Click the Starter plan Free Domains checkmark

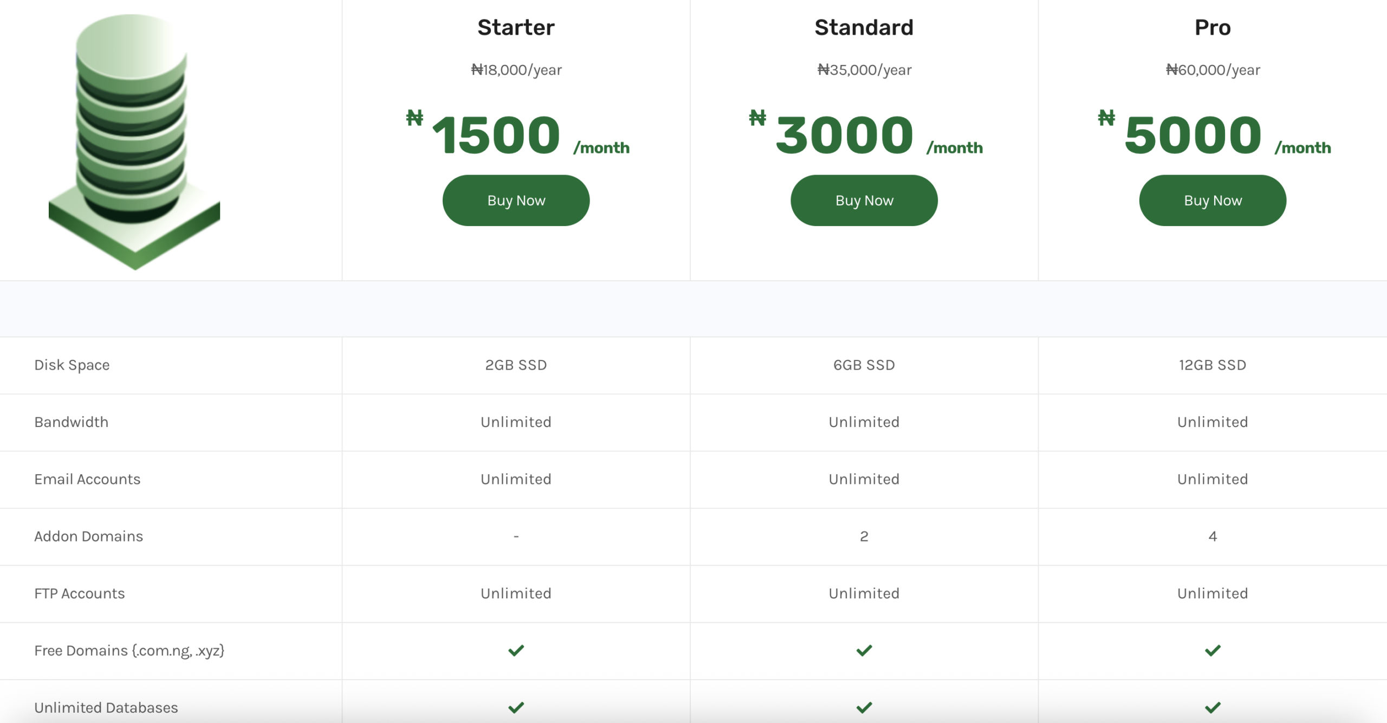click(x=516, y=650)
